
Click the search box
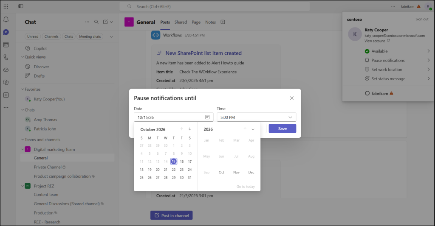click(x=215, y=6)
